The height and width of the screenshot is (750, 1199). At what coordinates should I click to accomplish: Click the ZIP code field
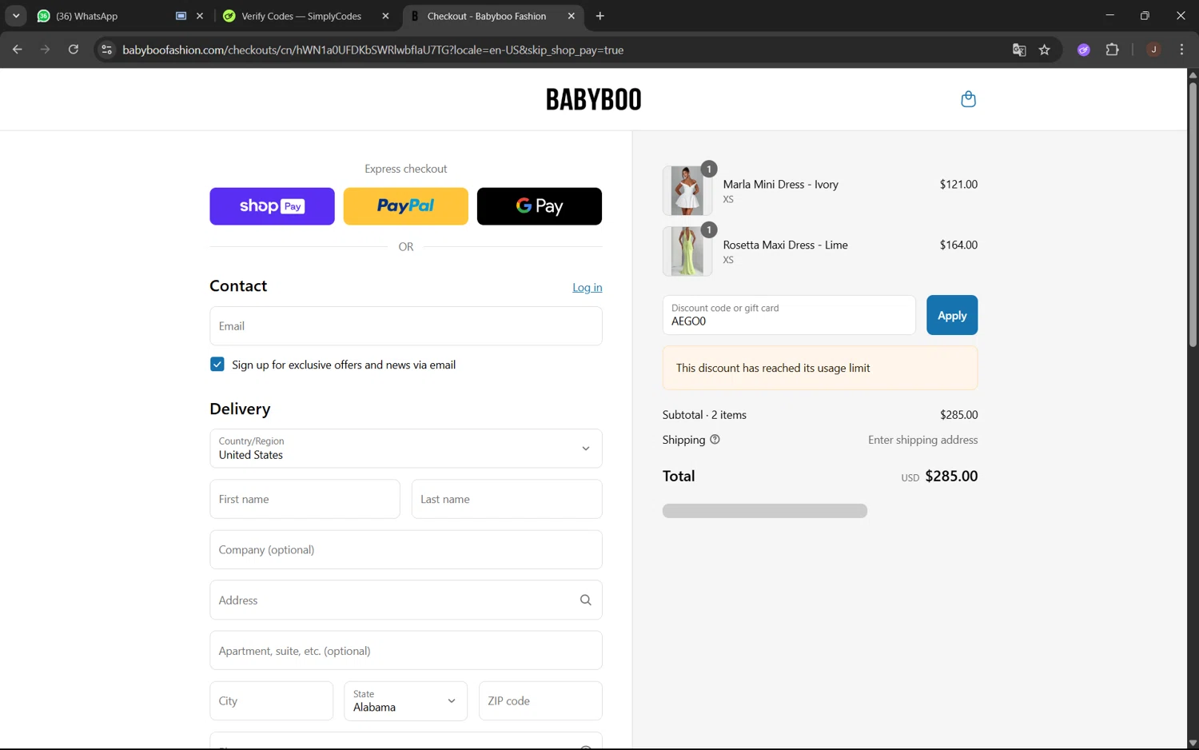coord(540,701)
